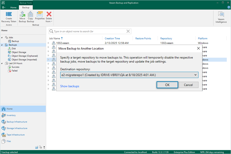Select the Backup ribbon tab

tap(26, 7)
